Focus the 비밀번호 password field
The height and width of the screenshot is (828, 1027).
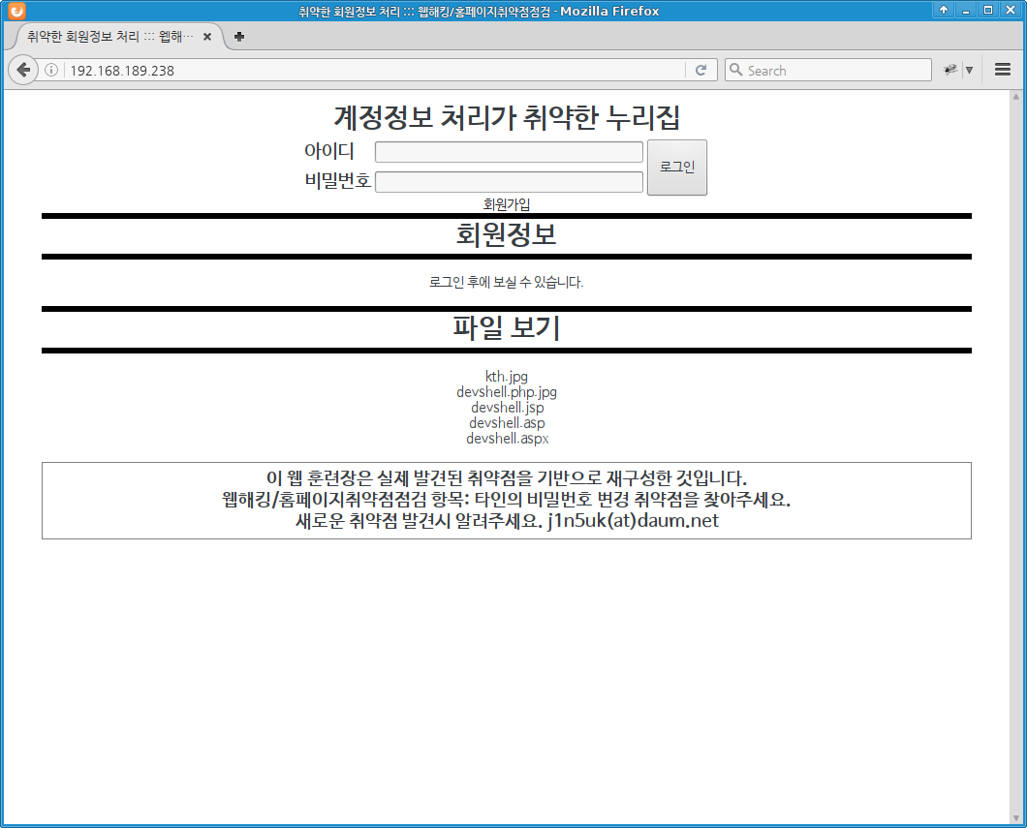point(509,181)
